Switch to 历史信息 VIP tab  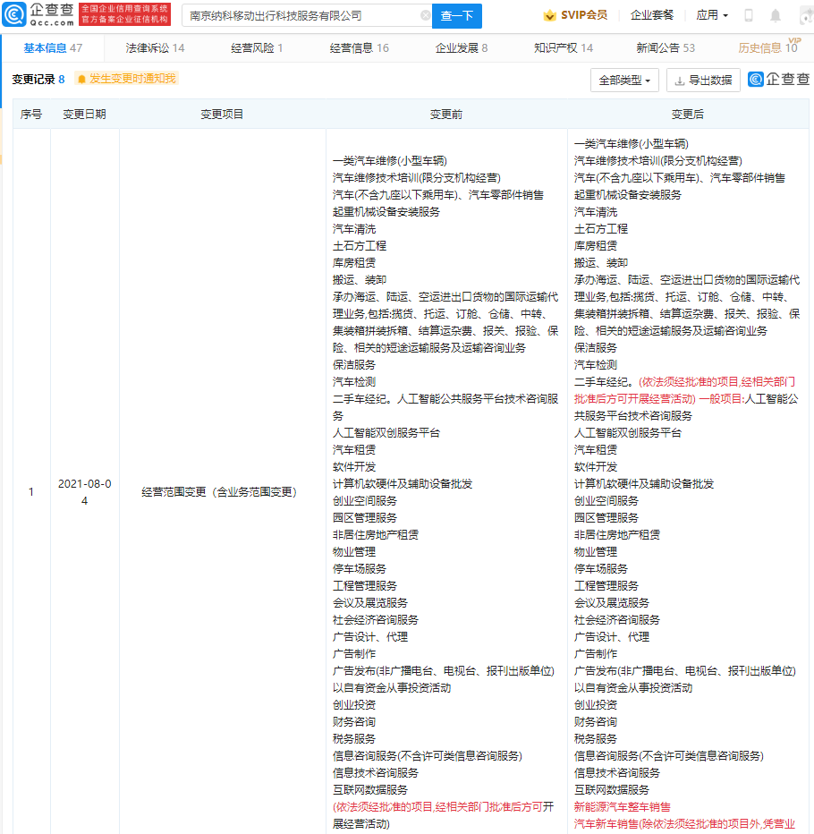click(x=768, y=47)
